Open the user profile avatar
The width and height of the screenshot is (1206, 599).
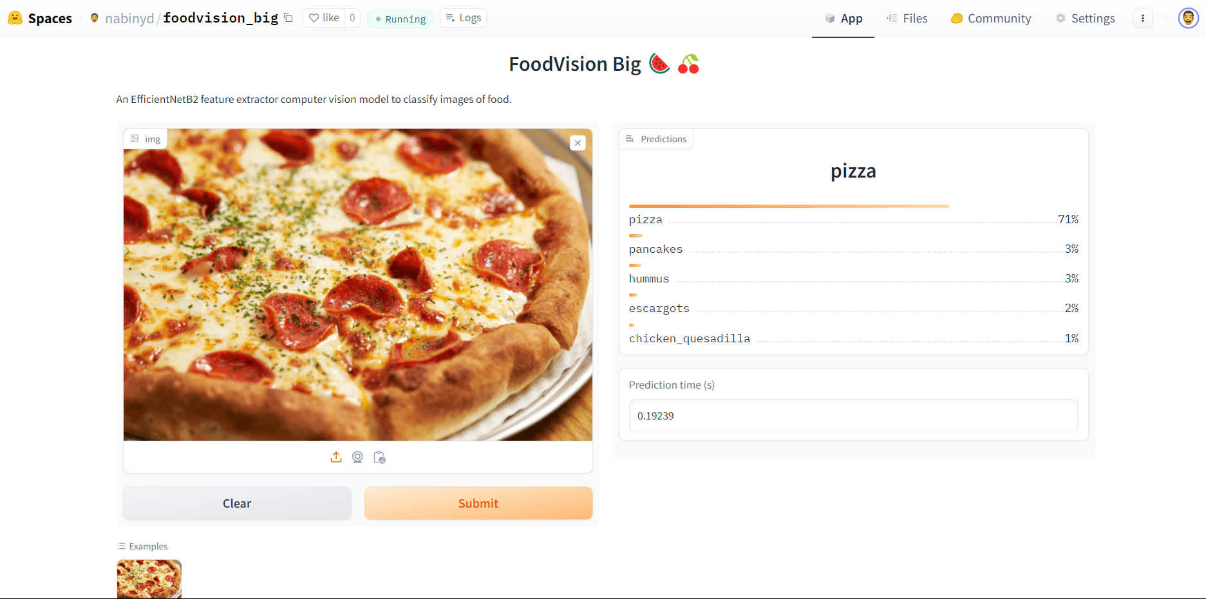[1188, 18]
